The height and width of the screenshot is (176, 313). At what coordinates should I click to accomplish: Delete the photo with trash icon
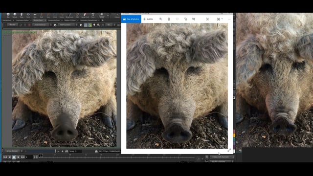[169, 19]
